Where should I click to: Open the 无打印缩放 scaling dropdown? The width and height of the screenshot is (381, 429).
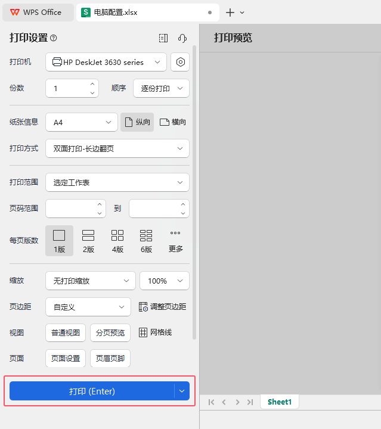point(91,281)
